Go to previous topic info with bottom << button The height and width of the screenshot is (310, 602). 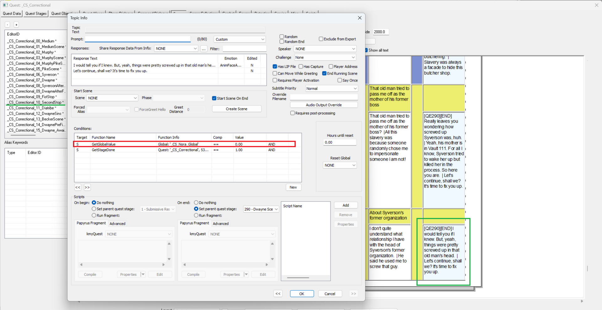pyautogui.click(x=278, y=294)
